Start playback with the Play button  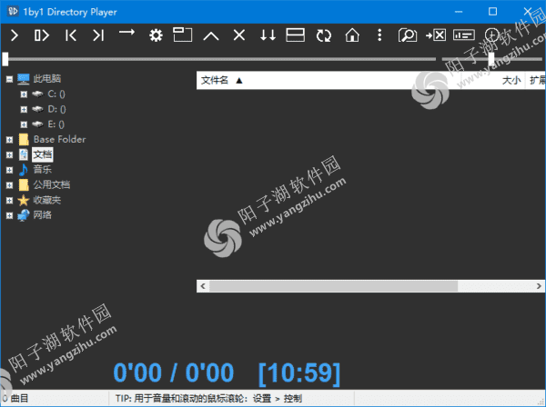point(15,35)
